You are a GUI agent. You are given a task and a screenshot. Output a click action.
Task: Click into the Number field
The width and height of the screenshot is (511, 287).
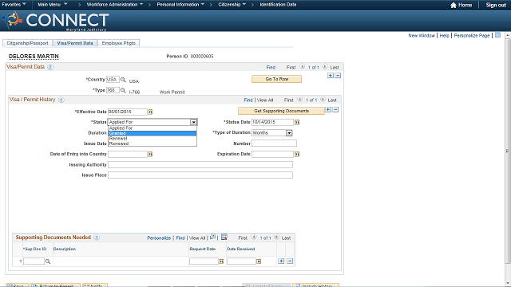pos(274,143)
